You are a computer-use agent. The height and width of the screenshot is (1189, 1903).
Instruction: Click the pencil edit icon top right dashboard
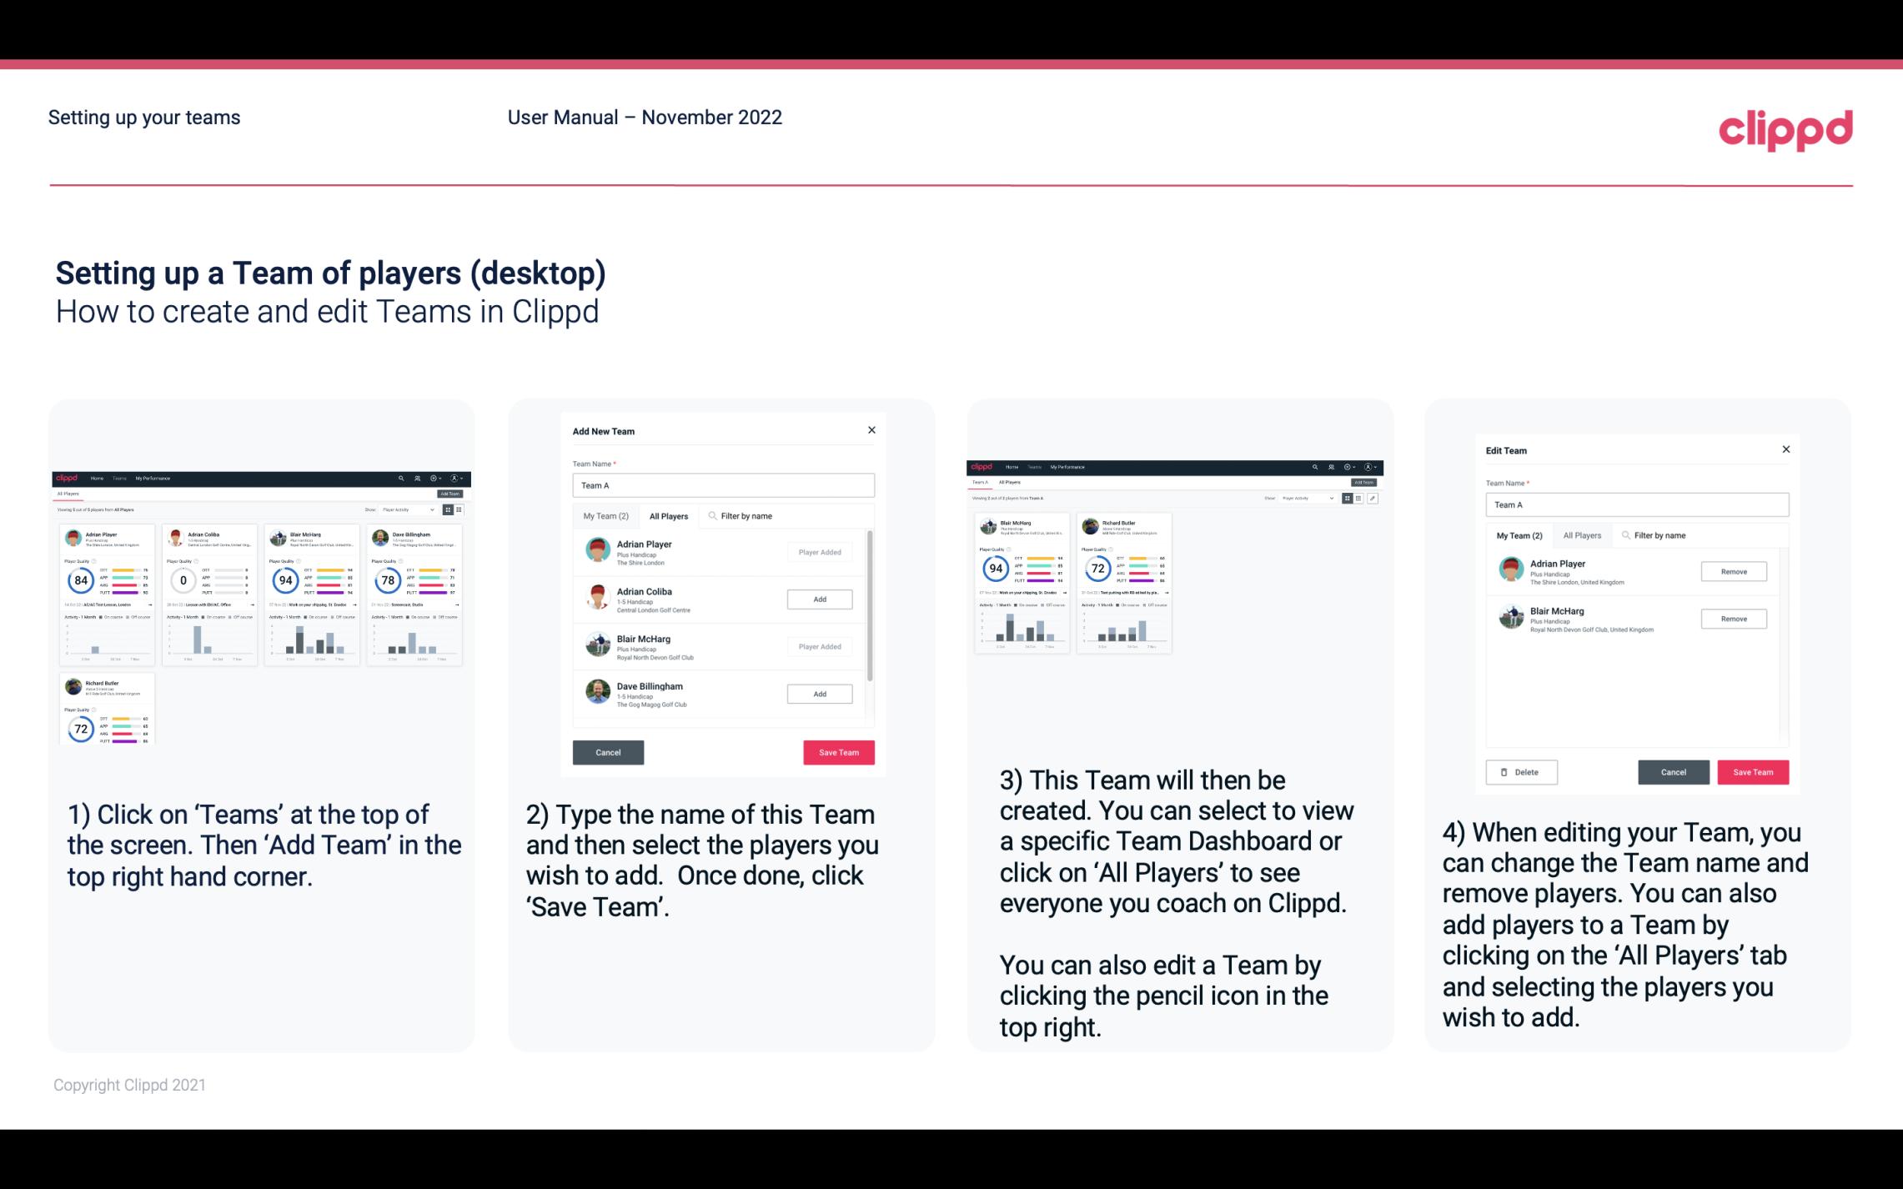click(1373, 499)
